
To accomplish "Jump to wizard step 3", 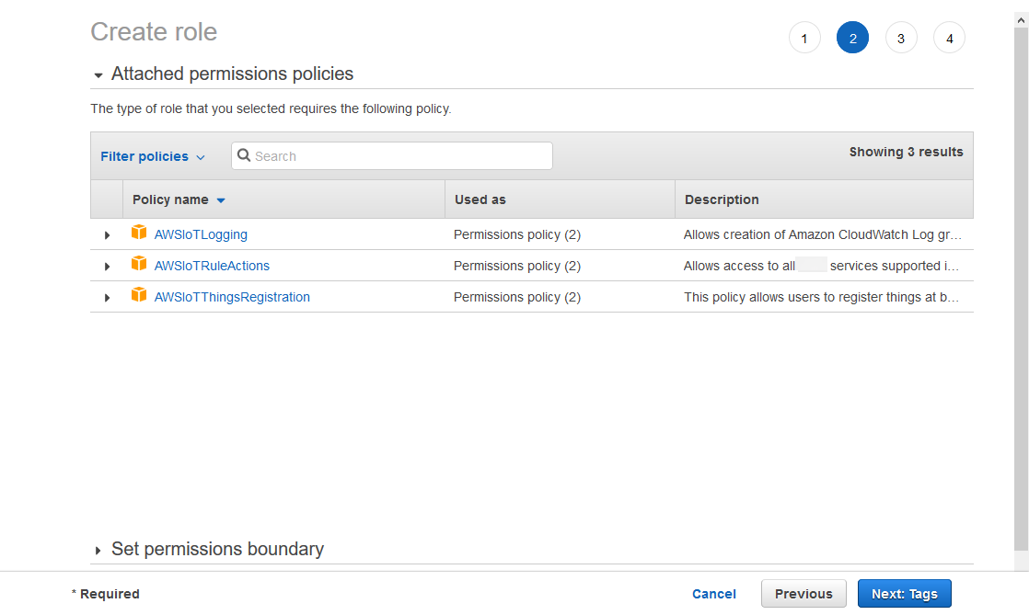I will pyautogui.click(x=900, y=38).
